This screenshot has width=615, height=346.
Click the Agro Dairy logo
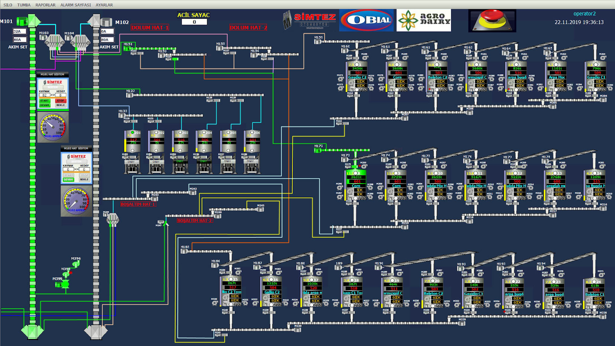[x=424, y=20]
